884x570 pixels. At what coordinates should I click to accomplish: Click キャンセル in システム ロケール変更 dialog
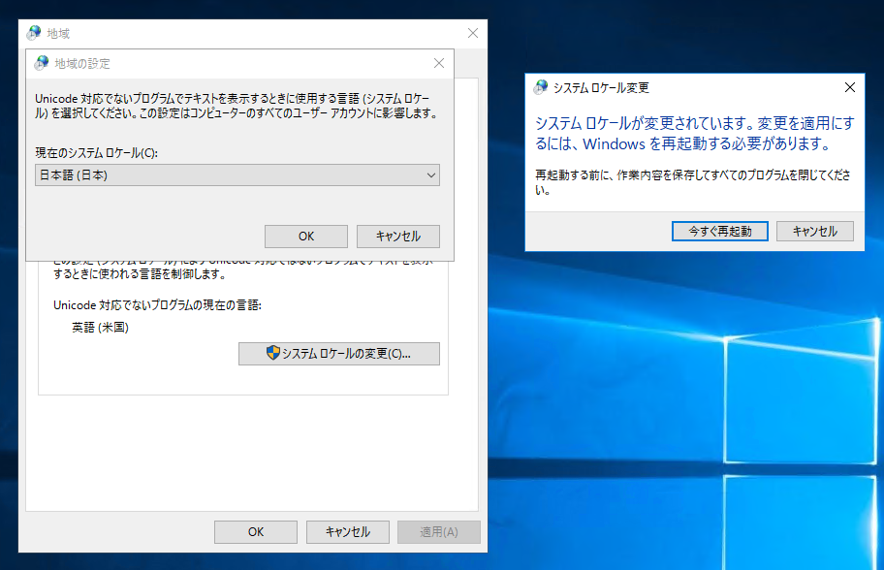(x=814, y=231)
